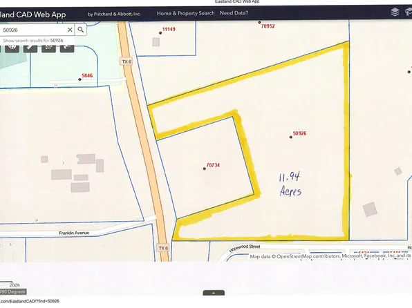
Task: Activate the cursor select tool button
Action: 67,48
